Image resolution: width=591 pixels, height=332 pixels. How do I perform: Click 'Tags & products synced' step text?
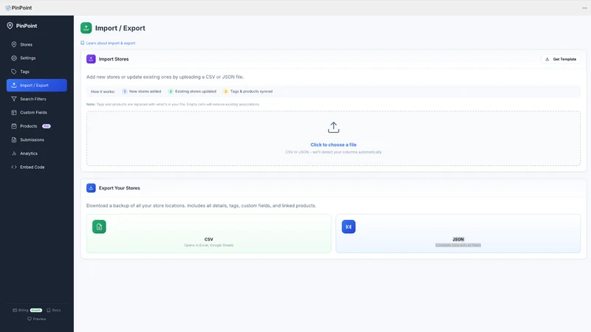click(251, 91)
